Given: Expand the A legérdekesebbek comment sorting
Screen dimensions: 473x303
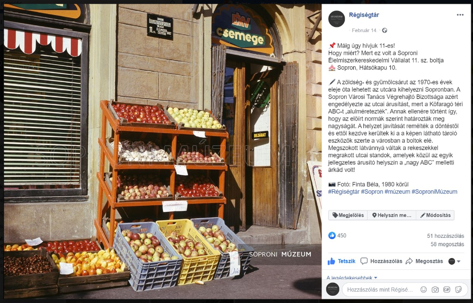Looking at the screenshot, I should coord(352,278).
